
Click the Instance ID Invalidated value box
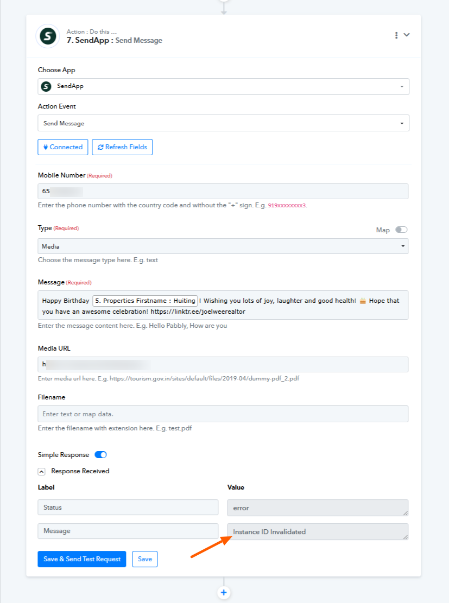[x=318, y=531]
